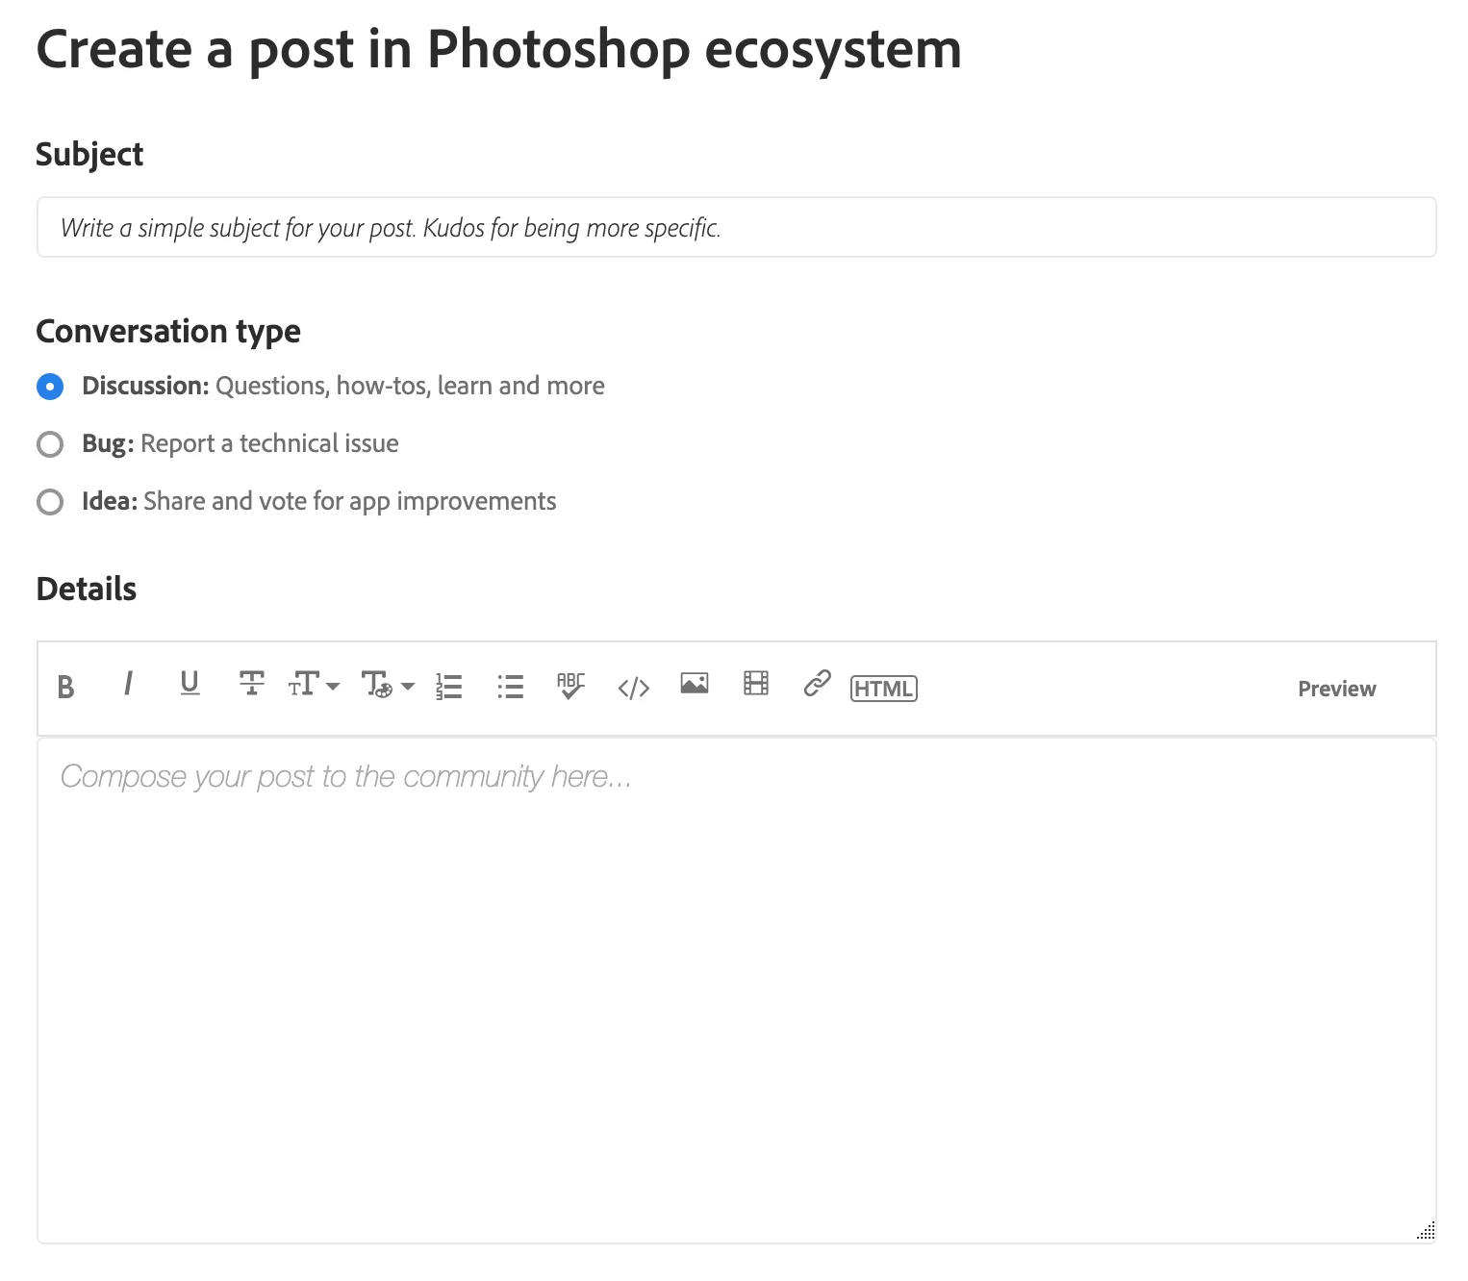Add a hyperlink with the link icon
The image size is (1468, 1281).
pyautogui.click(x=817, y=684)
